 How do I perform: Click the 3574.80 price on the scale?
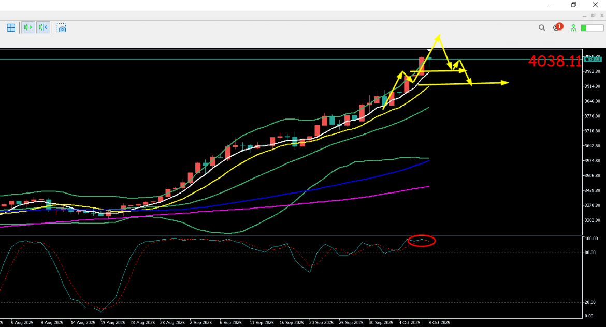point(592,161)
